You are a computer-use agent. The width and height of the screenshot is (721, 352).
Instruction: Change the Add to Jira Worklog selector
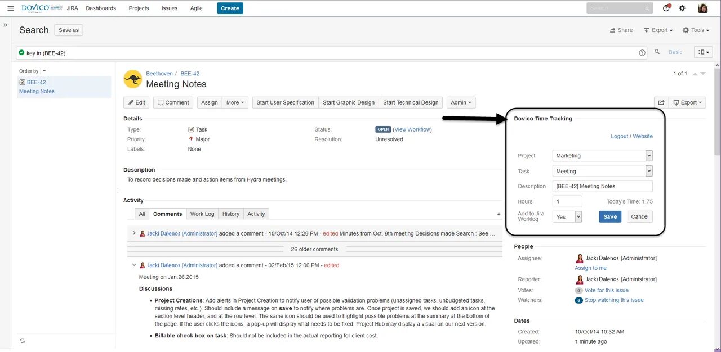coord(567,216)
